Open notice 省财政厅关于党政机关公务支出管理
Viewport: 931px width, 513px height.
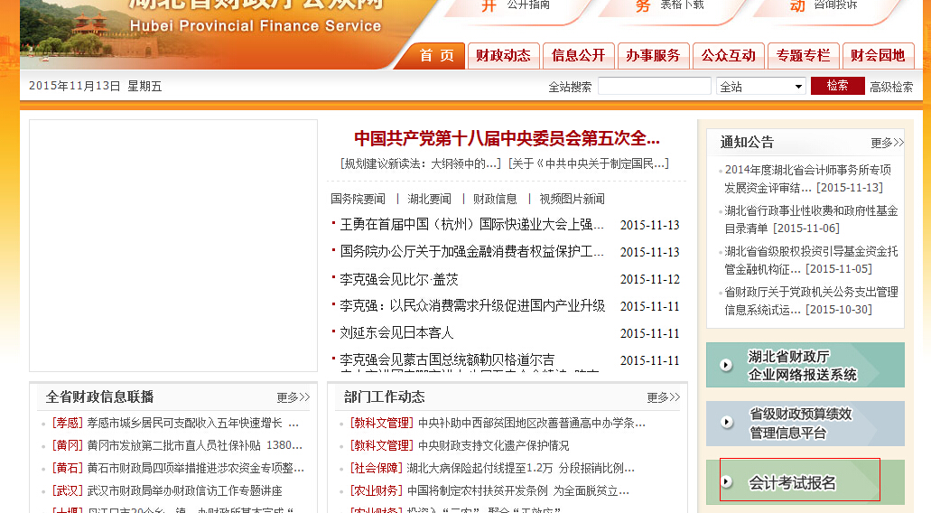coord(811,301)
